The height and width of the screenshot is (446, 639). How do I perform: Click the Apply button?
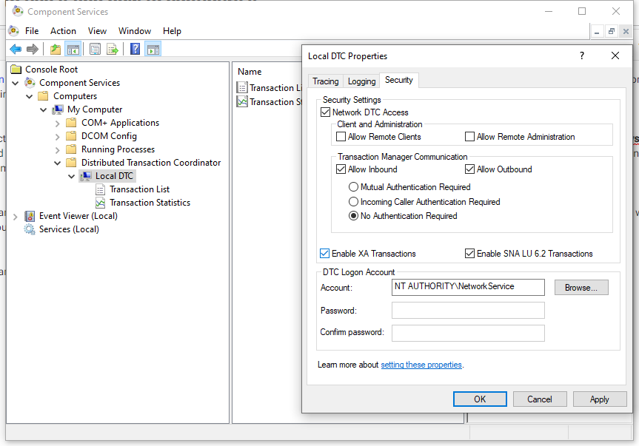click(x=600, y=399)
